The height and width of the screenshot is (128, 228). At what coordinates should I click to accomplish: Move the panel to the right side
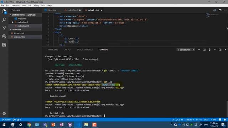(220, 50)
